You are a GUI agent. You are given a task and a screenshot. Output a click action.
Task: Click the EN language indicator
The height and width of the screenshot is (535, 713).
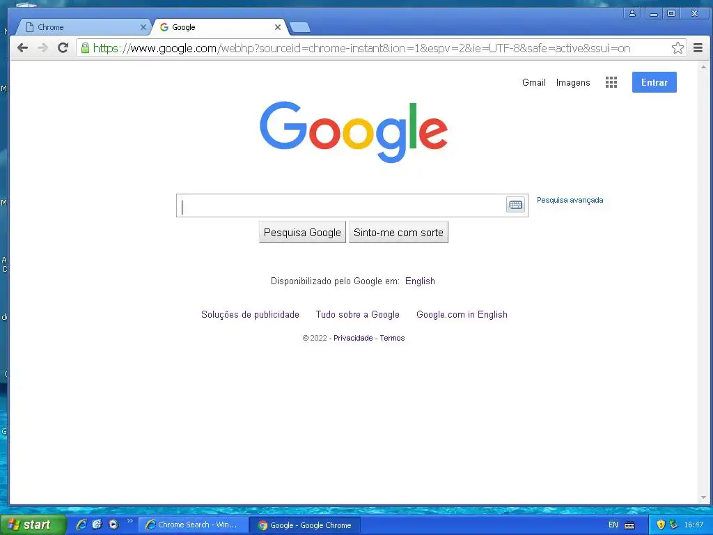(x=613, y=525)
